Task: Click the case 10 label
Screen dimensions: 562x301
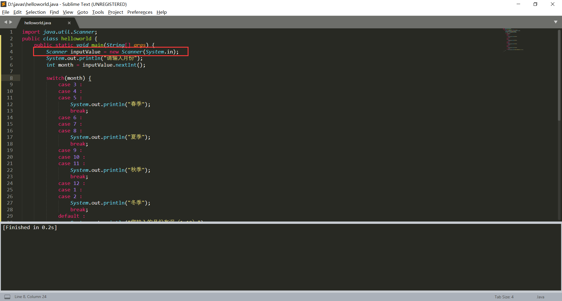Action: (x=72, y=157)
